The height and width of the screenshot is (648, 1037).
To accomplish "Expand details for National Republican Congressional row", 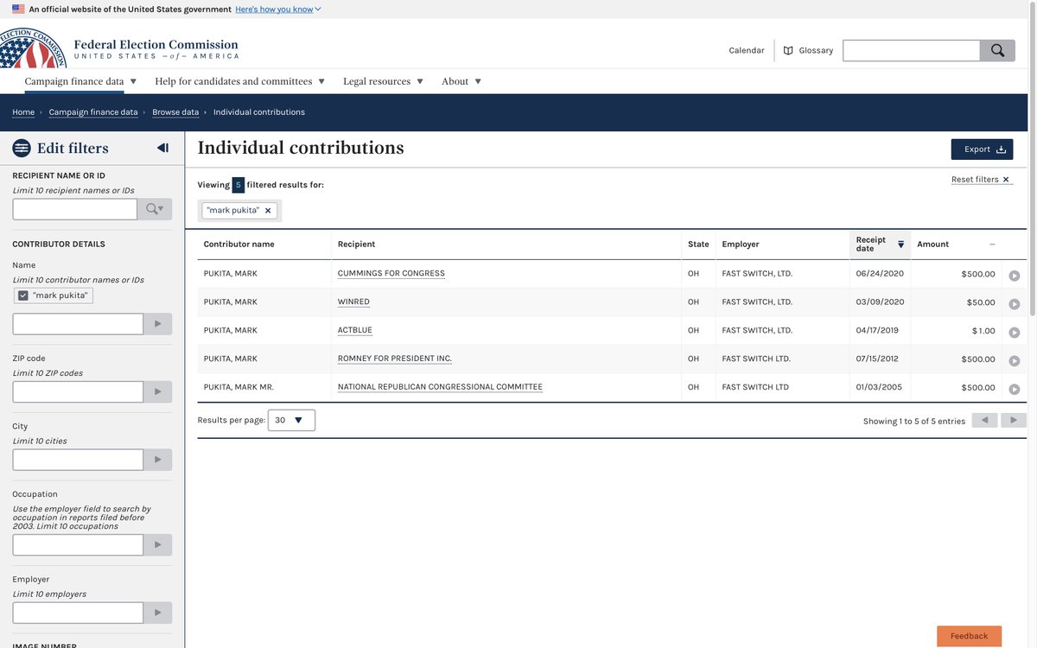I will pos(1015,390).
